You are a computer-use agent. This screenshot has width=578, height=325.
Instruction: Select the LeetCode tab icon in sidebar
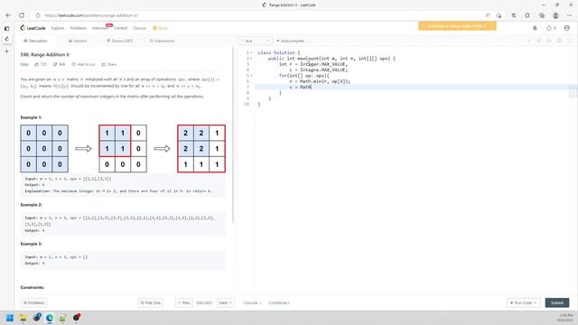tap(6, 39)
